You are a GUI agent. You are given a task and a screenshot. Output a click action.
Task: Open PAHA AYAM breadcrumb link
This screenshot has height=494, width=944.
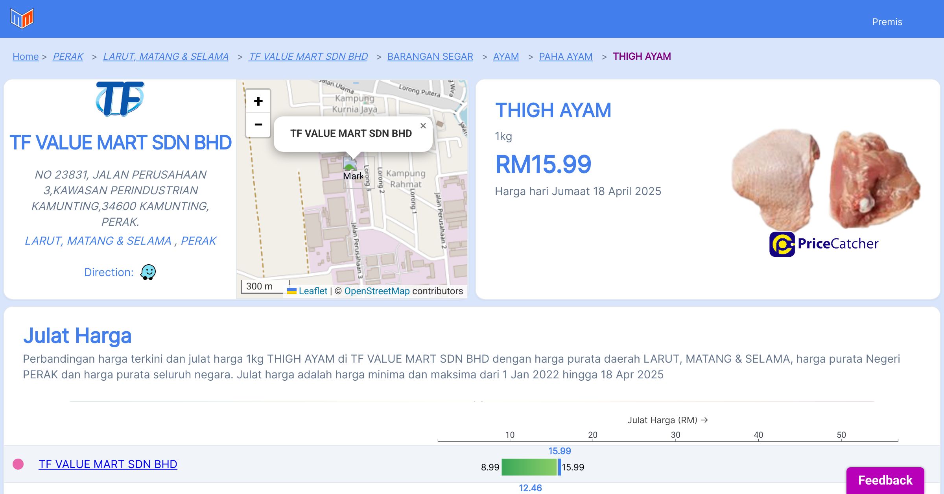(566, 57)
